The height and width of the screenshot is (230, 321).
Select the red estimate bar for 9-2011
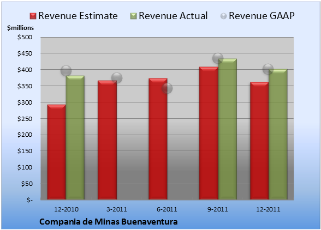point(209,133)
